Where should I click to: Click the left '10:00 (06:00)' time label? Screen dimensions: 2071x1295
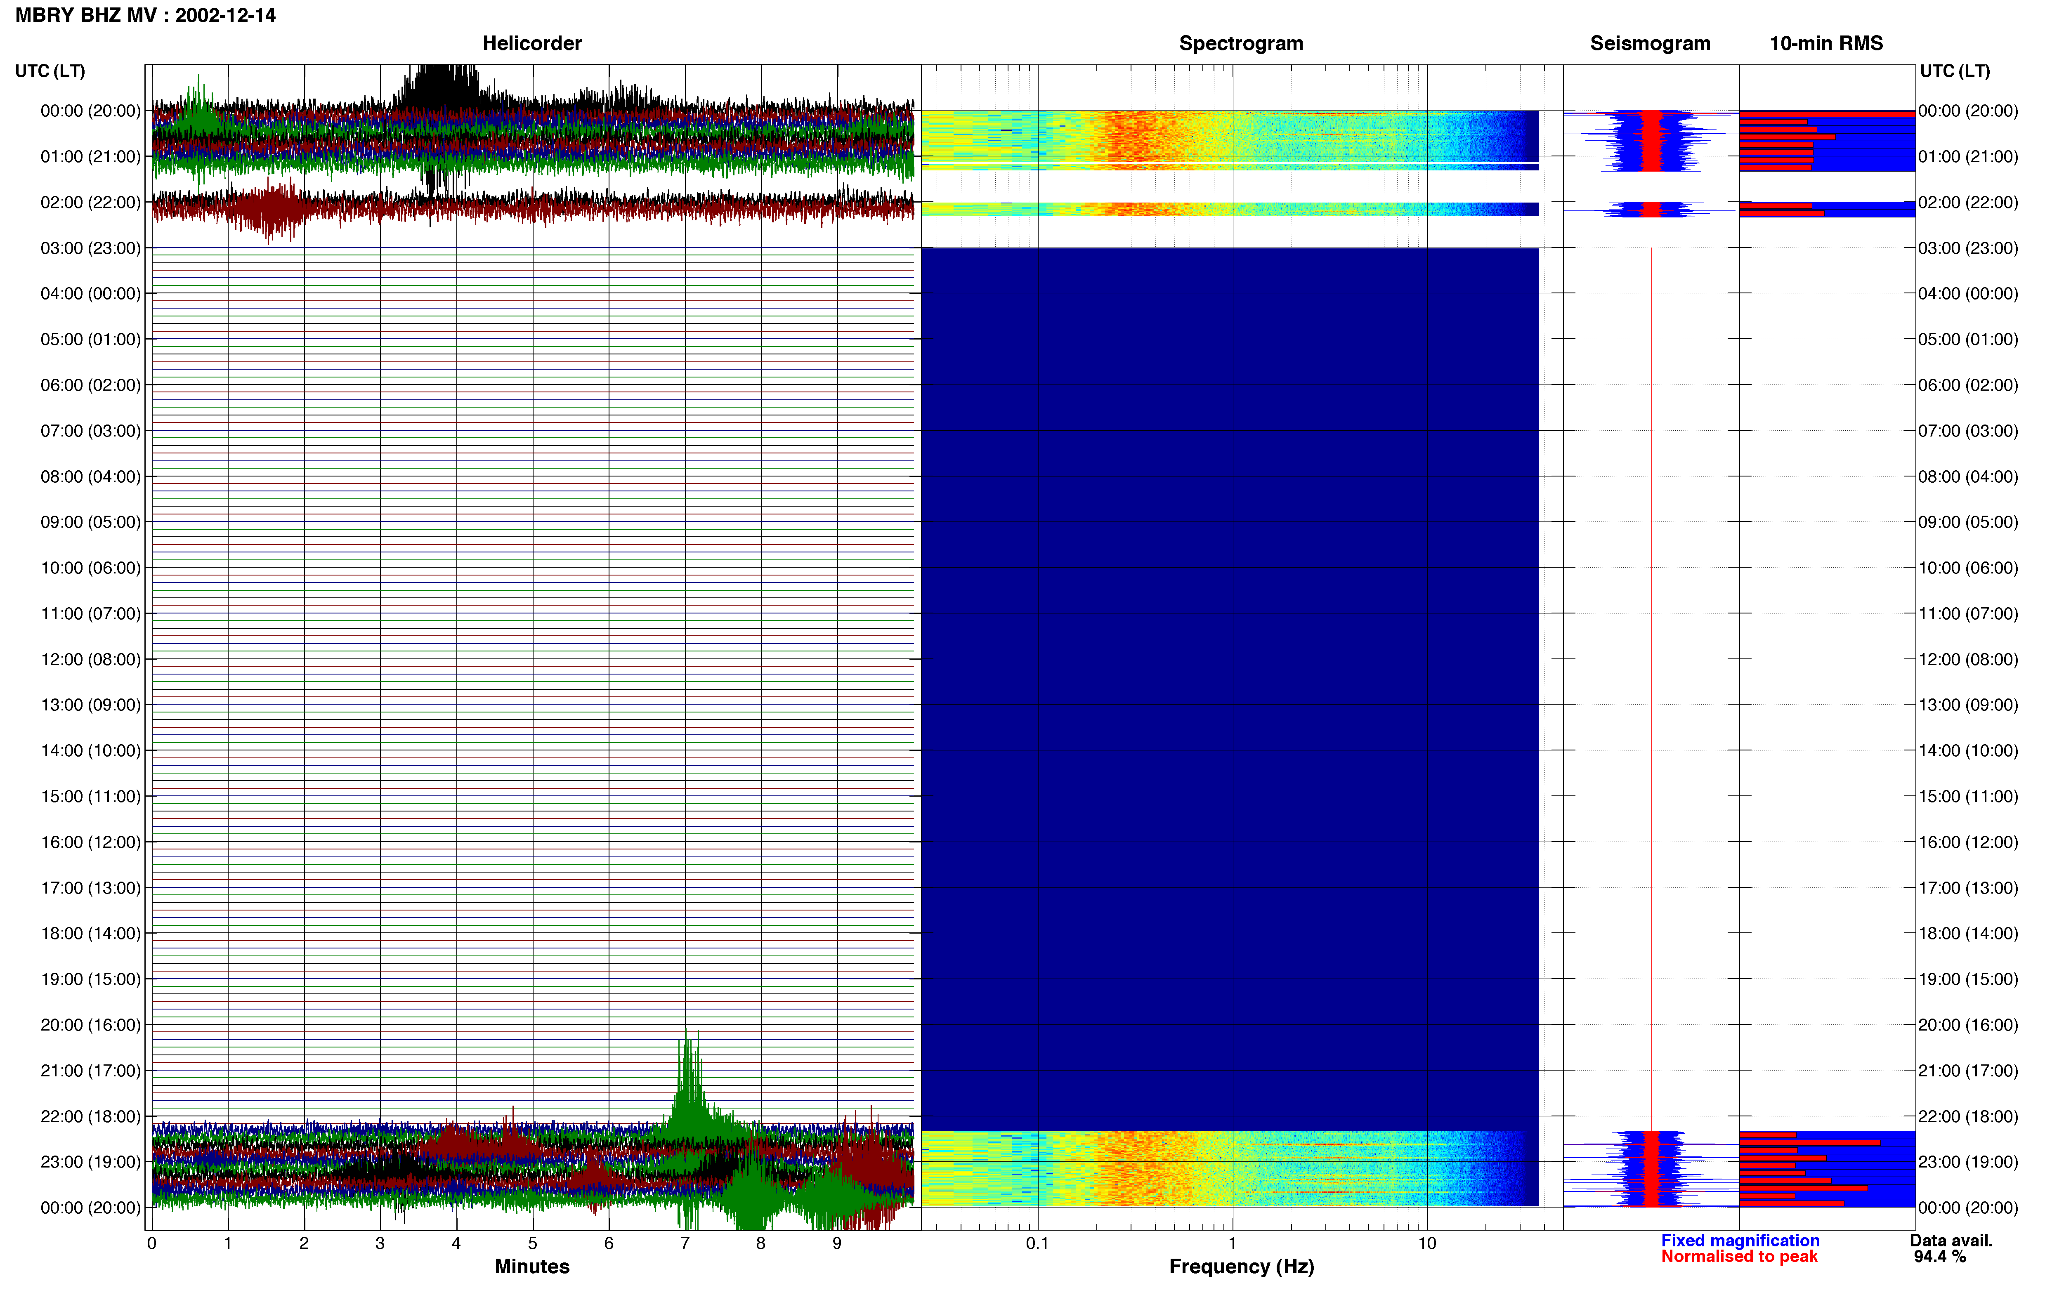[x=91, y=568]
